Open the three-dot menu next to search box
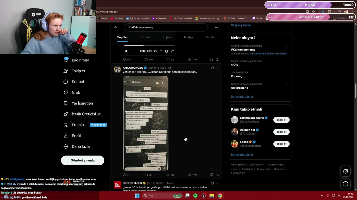This screenshot has width=357, height=200. click(x=216, y=27)
